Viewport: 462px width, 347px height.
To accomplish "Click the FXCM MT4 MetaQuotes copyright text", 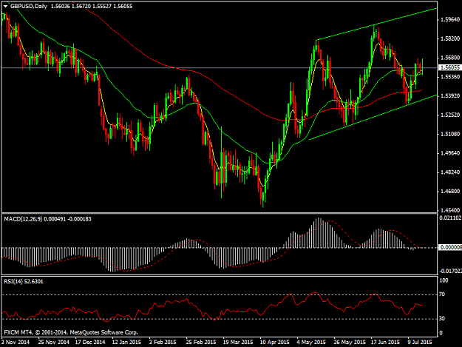I will tap(71, 332).
